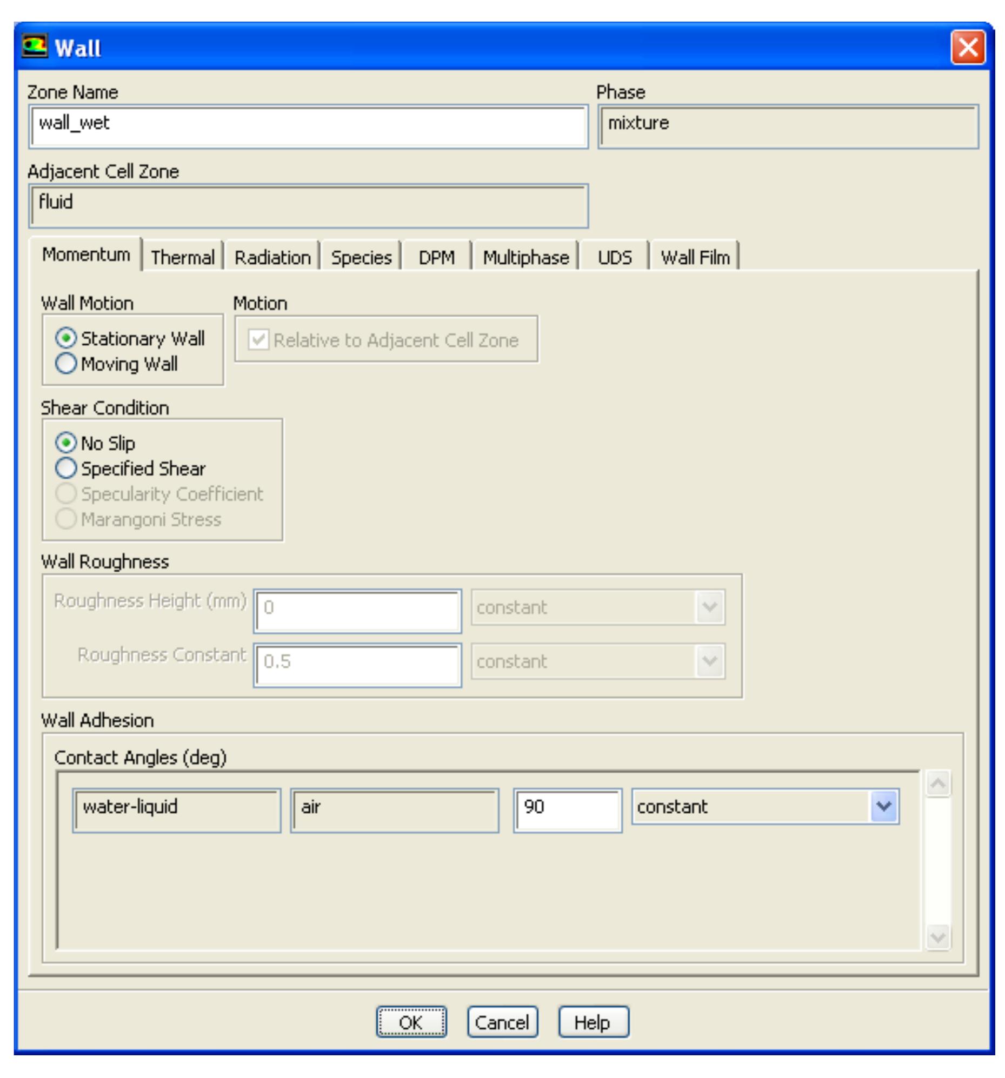Confirm with the OK button
1005x1078 pixels.
pos(411,1022)
